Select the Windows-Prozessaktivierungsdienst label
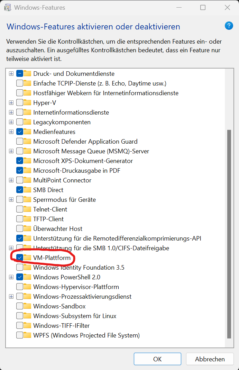The image size is (239, 370). coord(82,296)
